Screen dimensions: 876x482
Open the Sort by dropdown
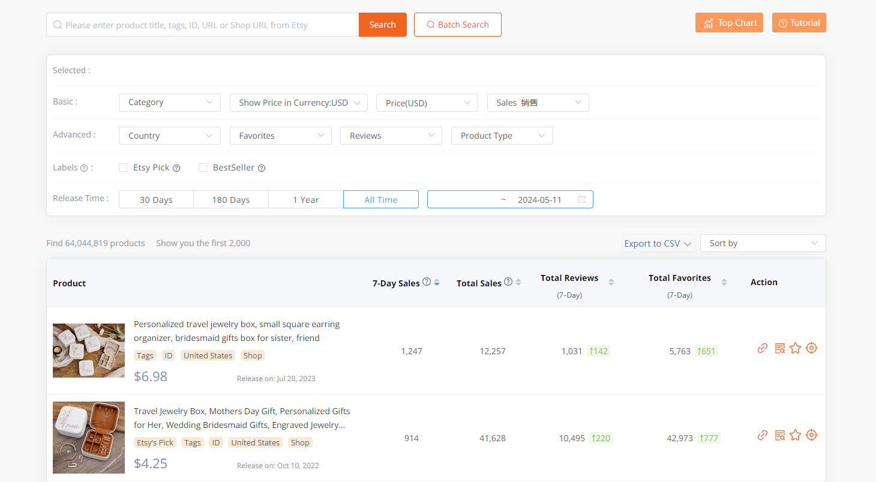click(763, 243)
